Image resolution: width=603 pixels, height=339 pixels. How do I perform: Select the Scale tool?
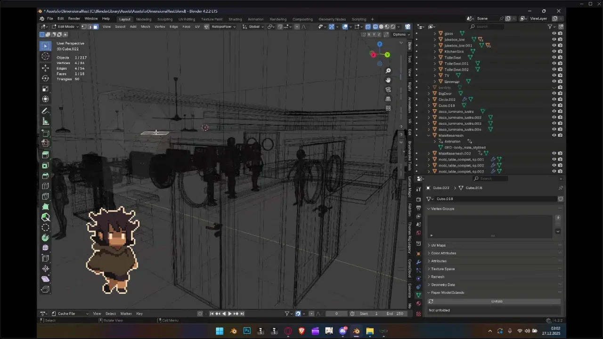[x=45, y=89]
